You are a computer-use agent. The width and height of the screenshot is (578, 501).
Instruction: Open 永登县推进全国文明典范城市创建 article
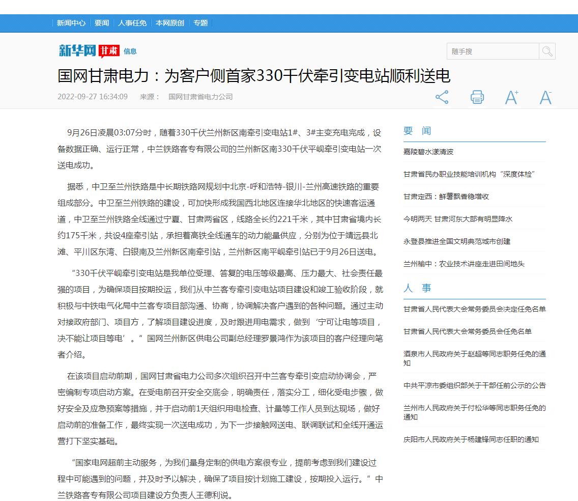[x=457, y=242]
